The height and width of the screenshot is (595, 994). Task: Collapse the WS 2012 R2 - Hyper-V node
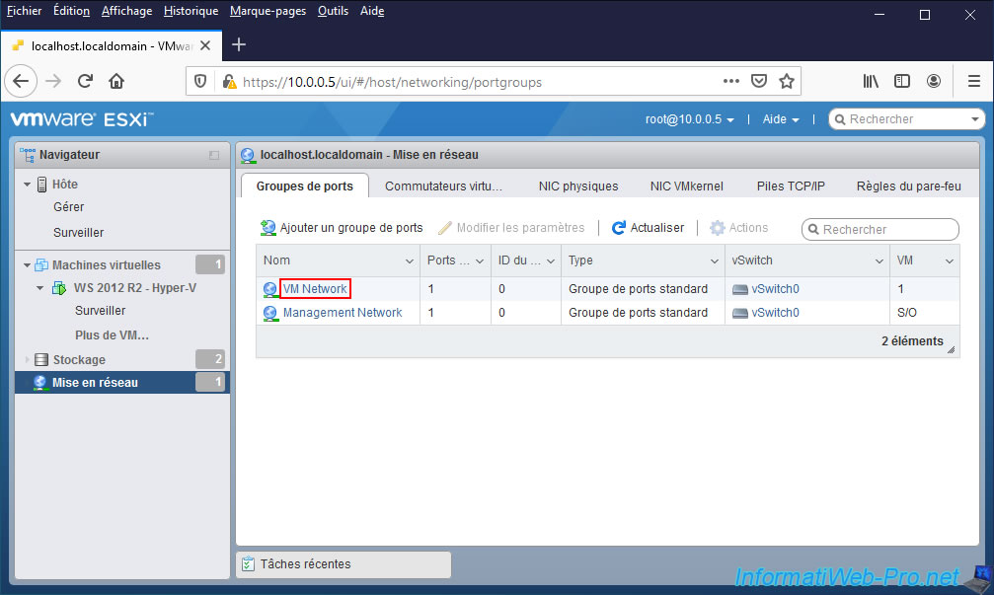pyautogui.click(x=39, y=288)
